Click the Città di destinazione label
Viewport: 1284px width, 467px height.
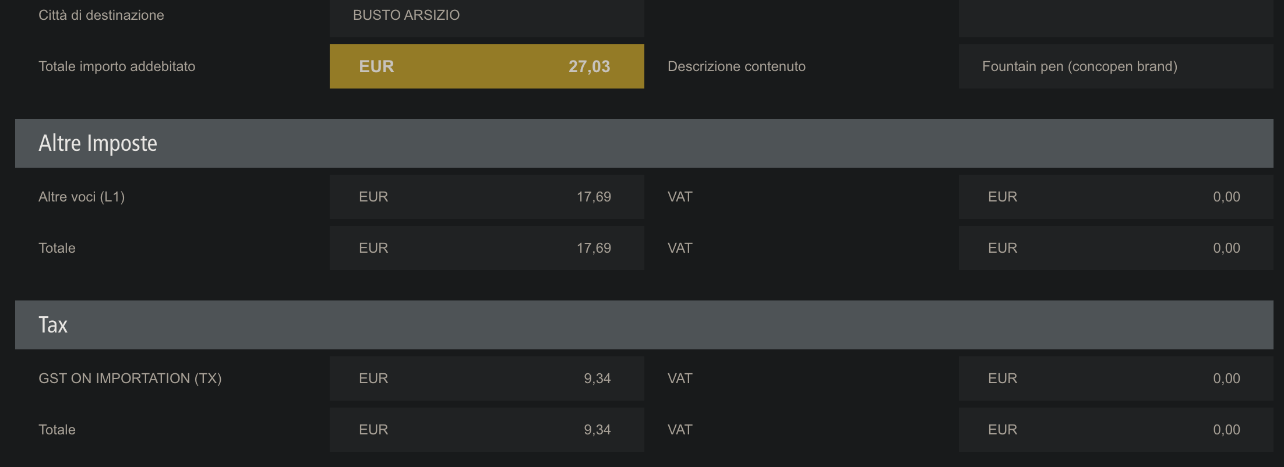101,15
